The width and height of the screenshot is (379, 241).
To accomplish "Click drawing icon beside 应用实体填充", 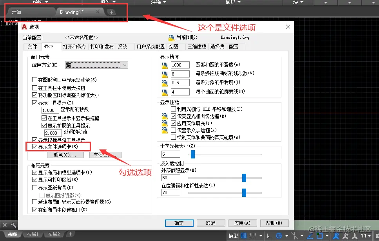I will pyautogui.click(x=165, y=123).
